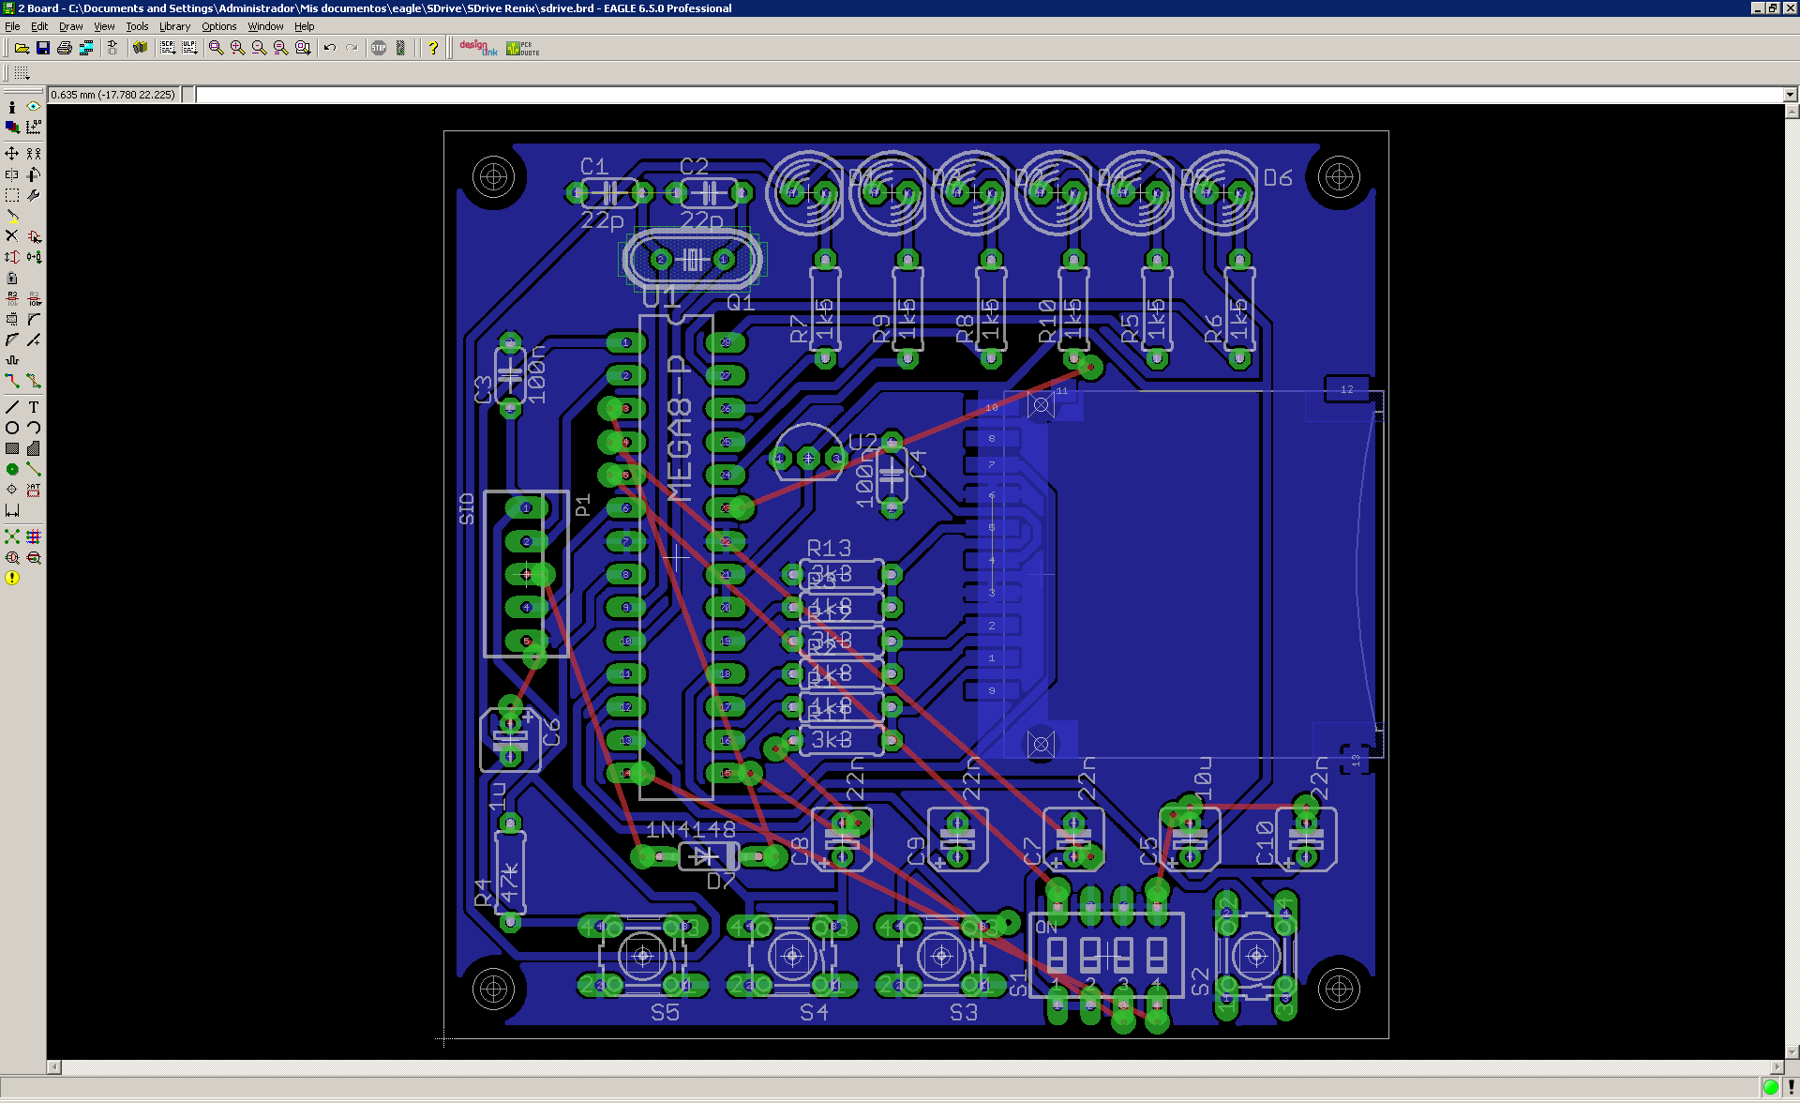Screen dimensions: 1800x1103
Task: Open the designlink button
Action: (x=478, y=48)
